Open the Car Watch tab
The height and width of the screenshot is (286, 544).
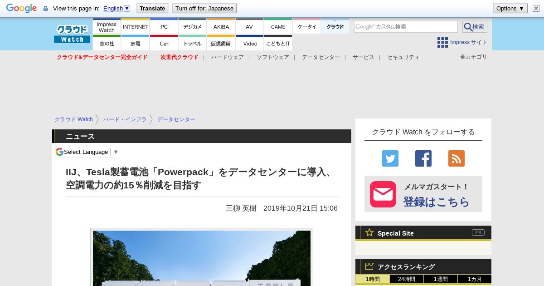point(164,43)
